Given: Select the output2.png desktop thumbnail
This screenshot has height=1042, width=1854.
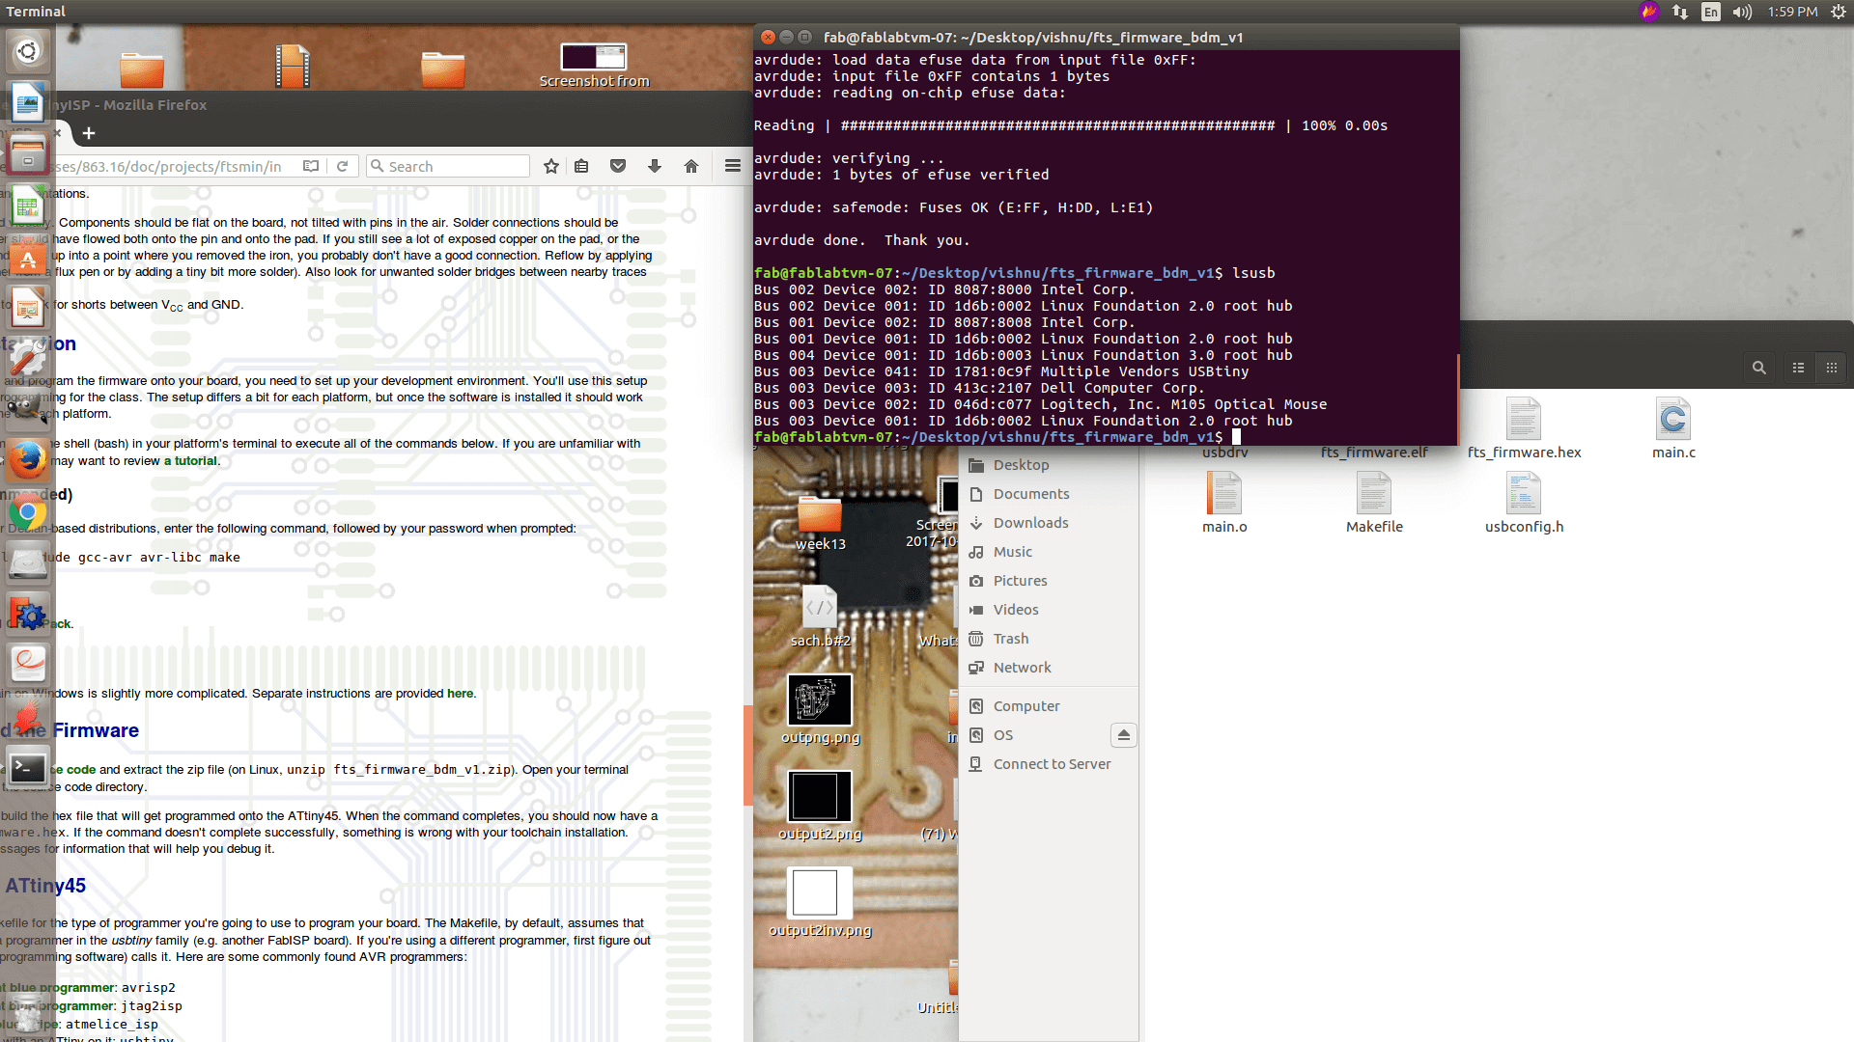Looking at the screenshot, I should point(820,806).
